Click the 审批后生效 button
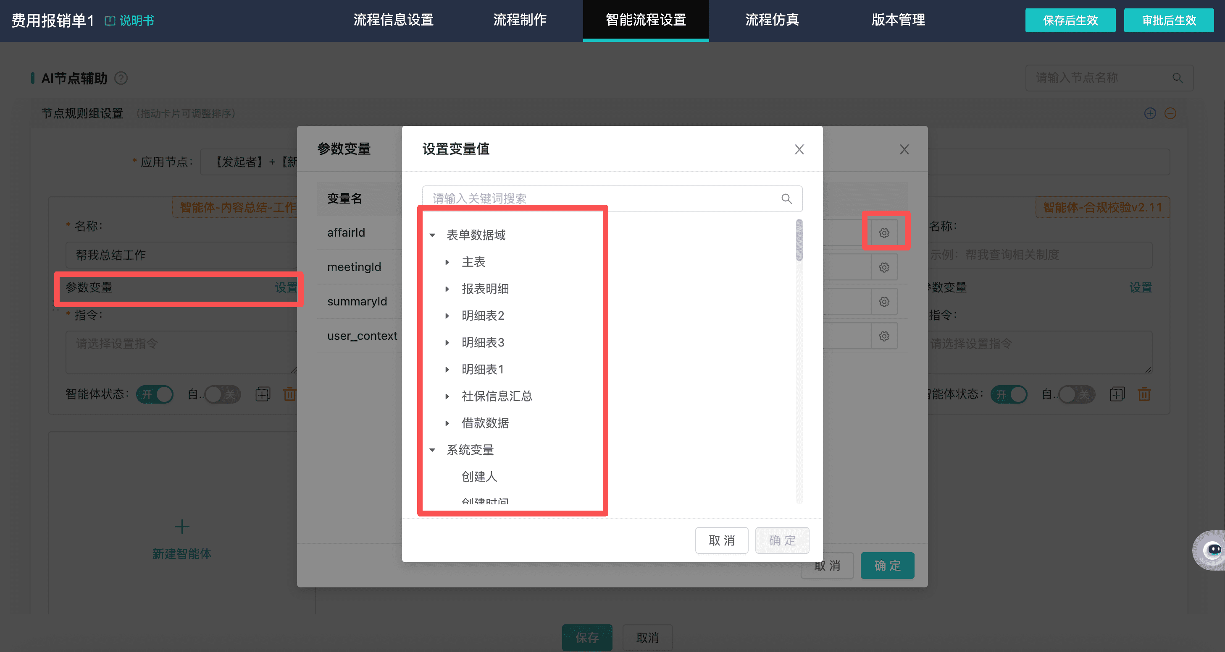 click(x=1169, y=21)
